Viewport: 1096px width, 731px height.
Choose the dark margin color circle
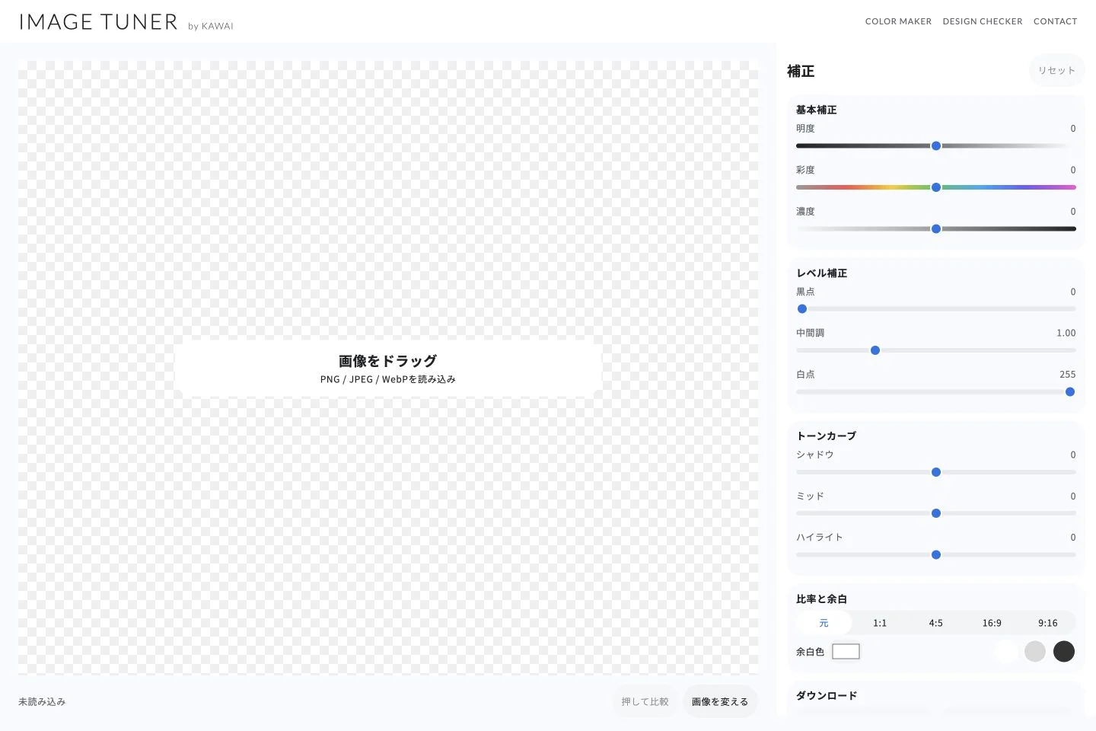click(1064, 652)
